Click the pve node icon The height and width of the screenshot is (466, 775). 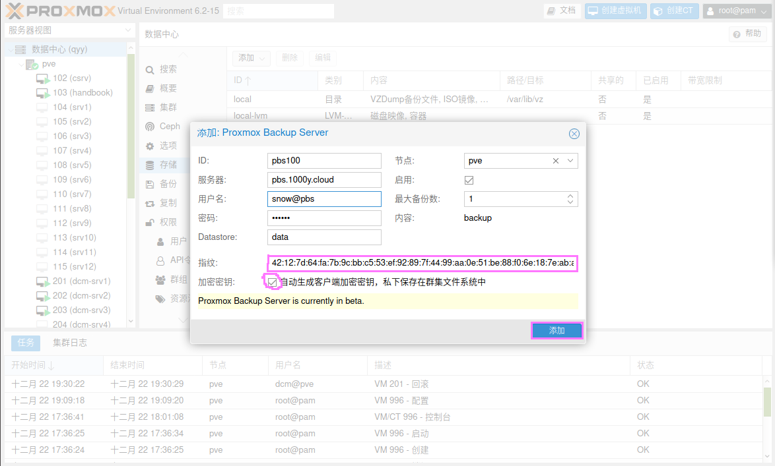click(32, 64)
